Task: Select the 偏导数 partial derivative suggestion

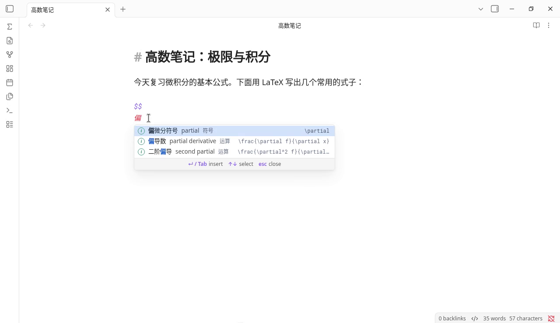Action: pos(234,141)
